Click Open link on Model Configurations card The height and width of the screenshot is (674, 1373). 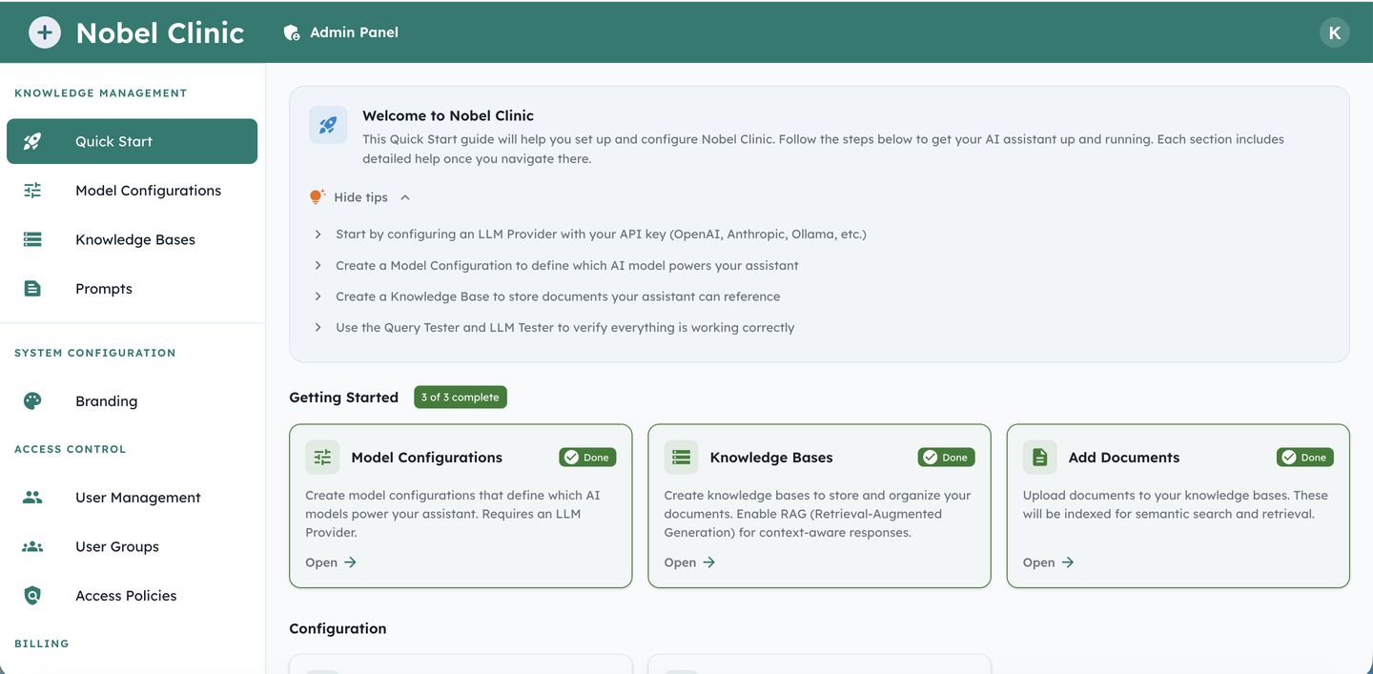click(x=331, y=562)
